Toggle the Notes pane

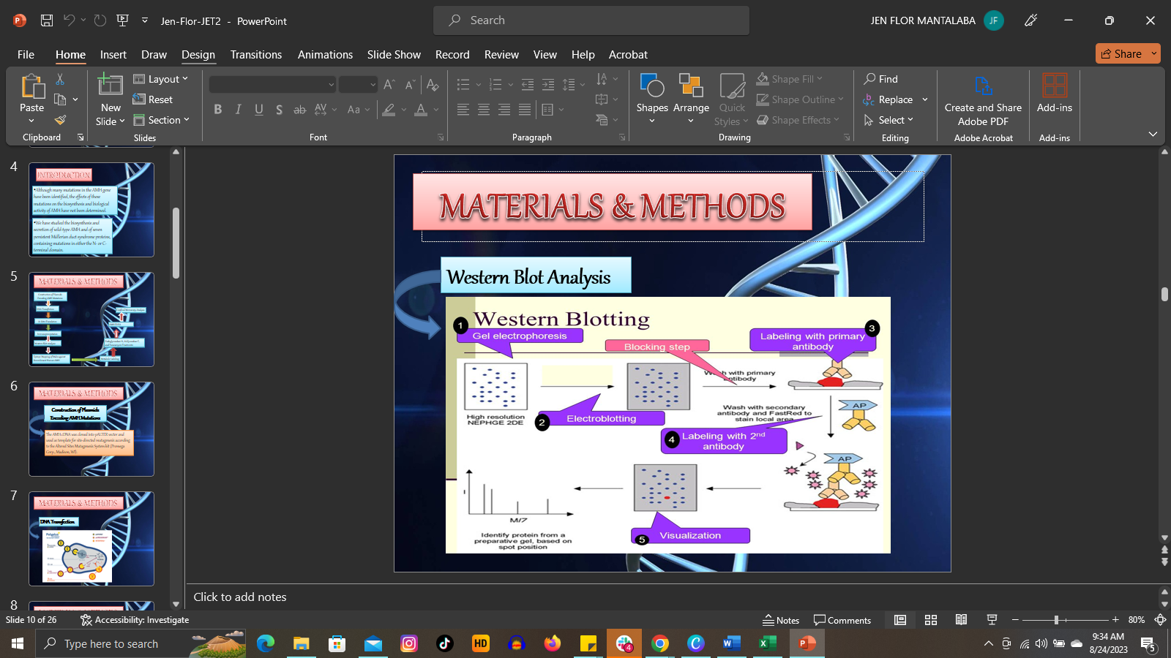pyautogui.click(x=781, y=620)
